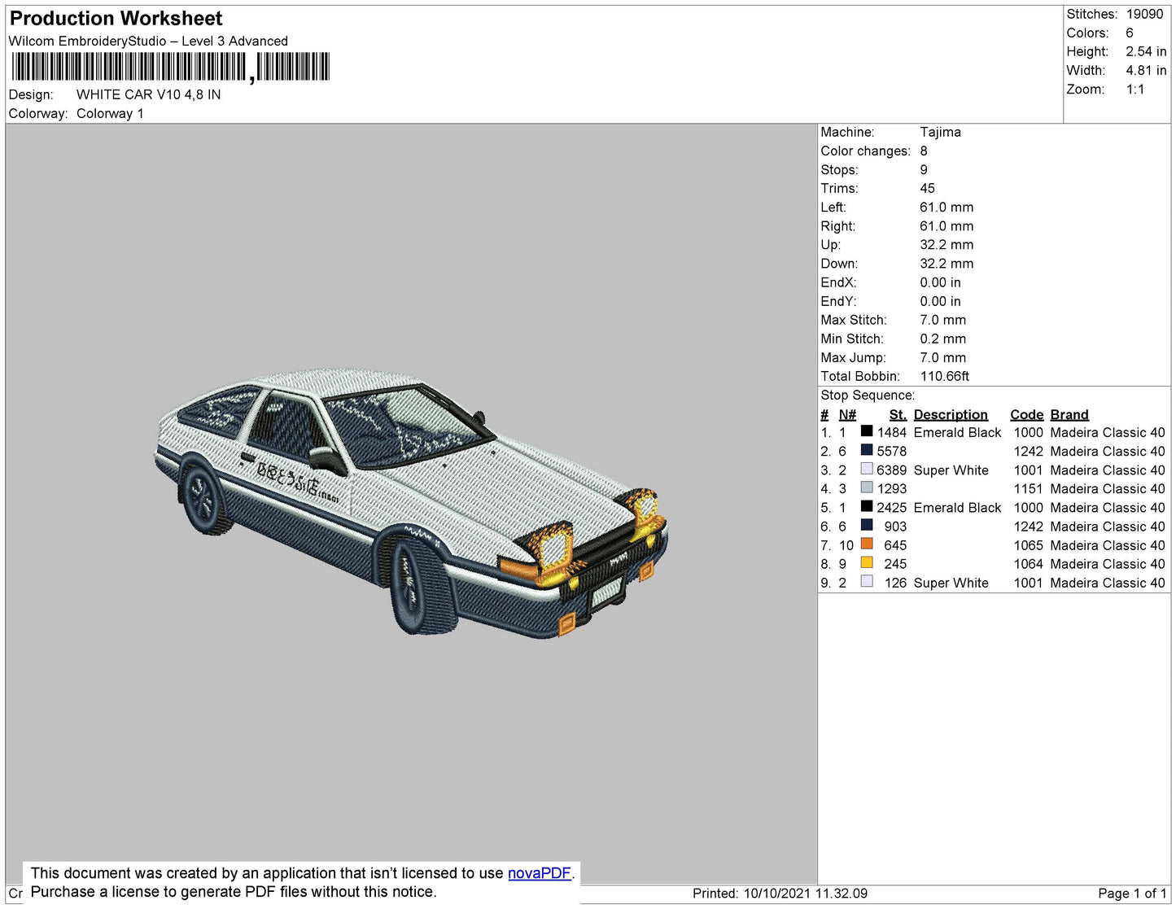Click the EndY value '0.00 in'
Image resolution: width=1176 pixels, height=909 pixels.
tap(940, 301)
